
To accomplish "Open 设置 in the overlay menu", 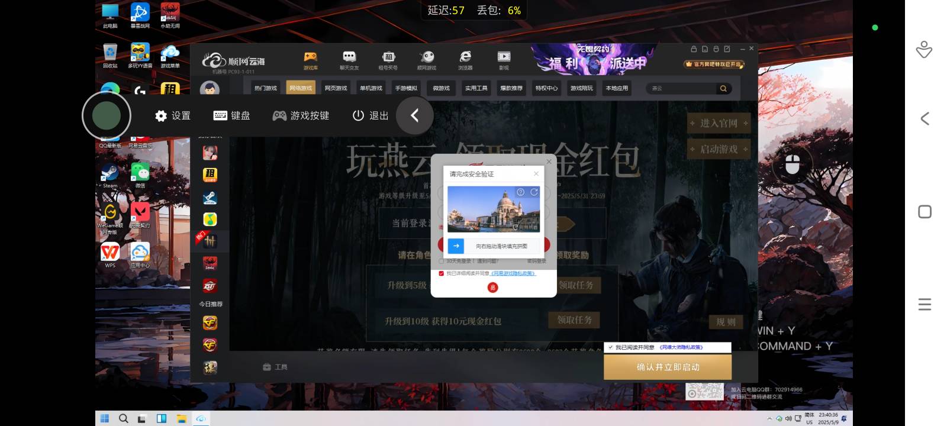I will pyautogui.click(x=173, y=116).
